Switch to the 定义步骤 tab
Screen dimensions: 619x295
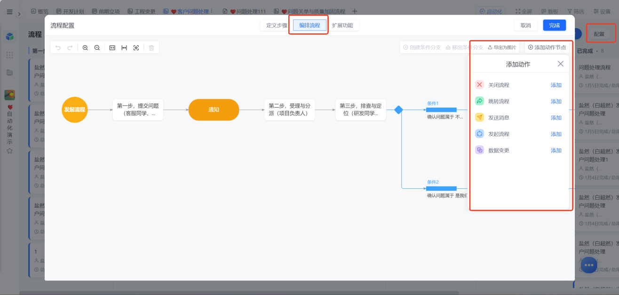pyautogui.click(x=277, y=25)
